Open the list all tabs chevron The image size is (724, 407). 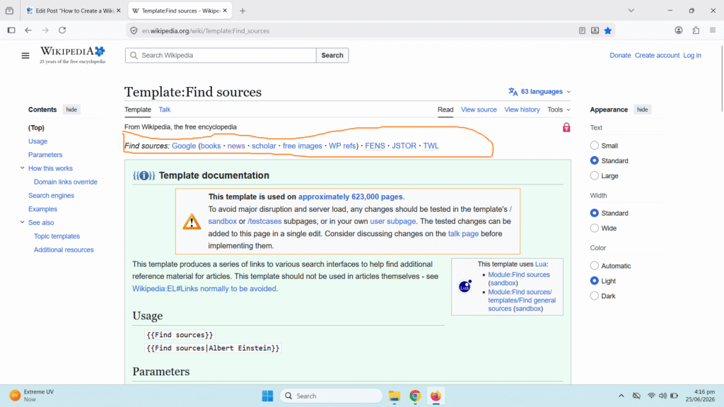[x=631, y=11]
